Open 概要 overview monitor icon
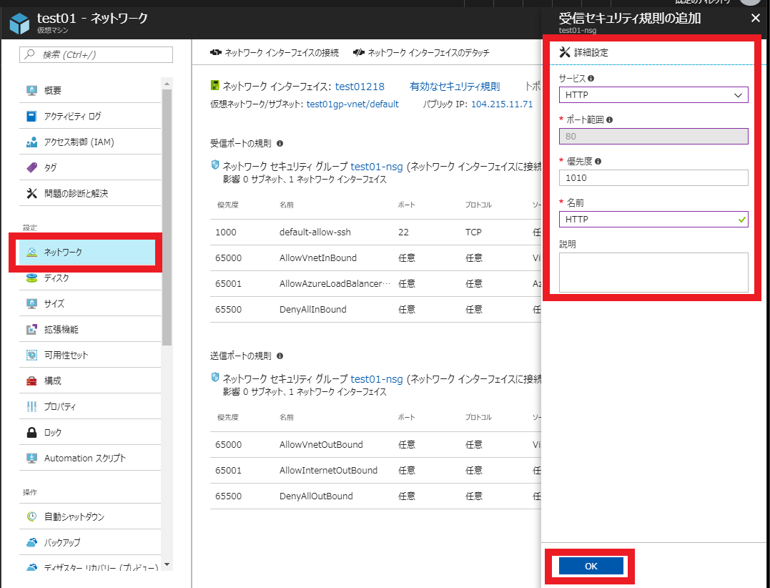The height and width of the screenshot is (588, 770). 31,90
